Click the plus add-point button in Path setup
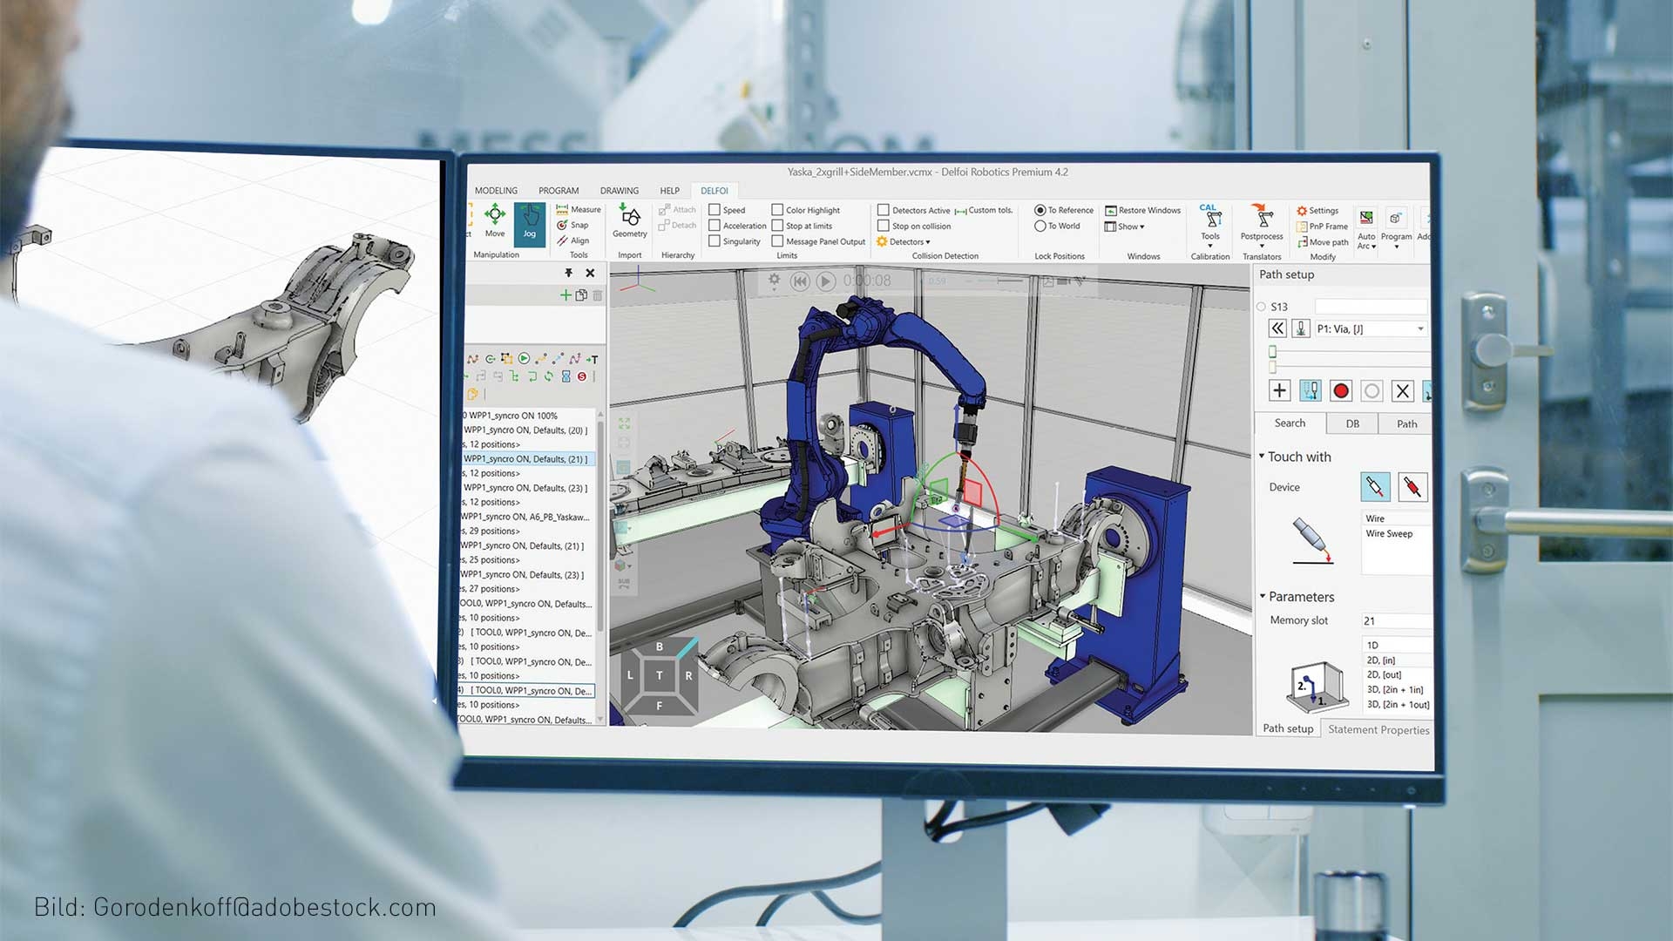 (1279, 391)
